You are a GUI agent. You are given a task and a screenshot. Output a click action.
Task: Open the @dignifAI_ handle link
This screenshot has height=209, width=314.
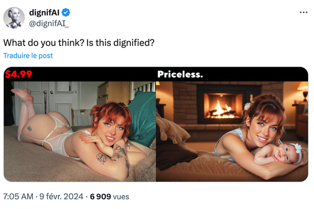(49, 23)
